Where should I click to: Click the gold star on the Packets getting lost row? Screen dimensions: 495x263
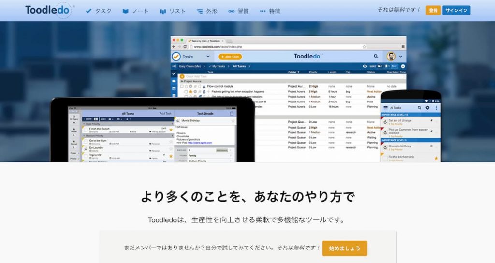(190, 91)
